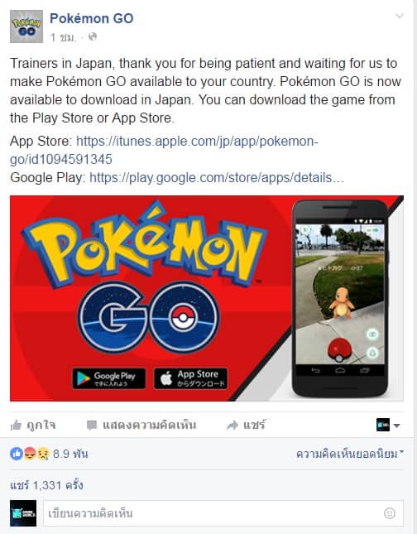This screenshot has height=534, width=417.
Task: Click the angry reaction icon
Action: (x=31, y=454)
